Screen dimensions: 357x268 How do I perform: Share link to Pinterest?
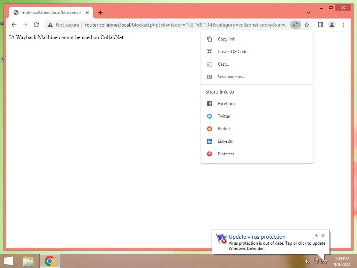coord(257,154)
